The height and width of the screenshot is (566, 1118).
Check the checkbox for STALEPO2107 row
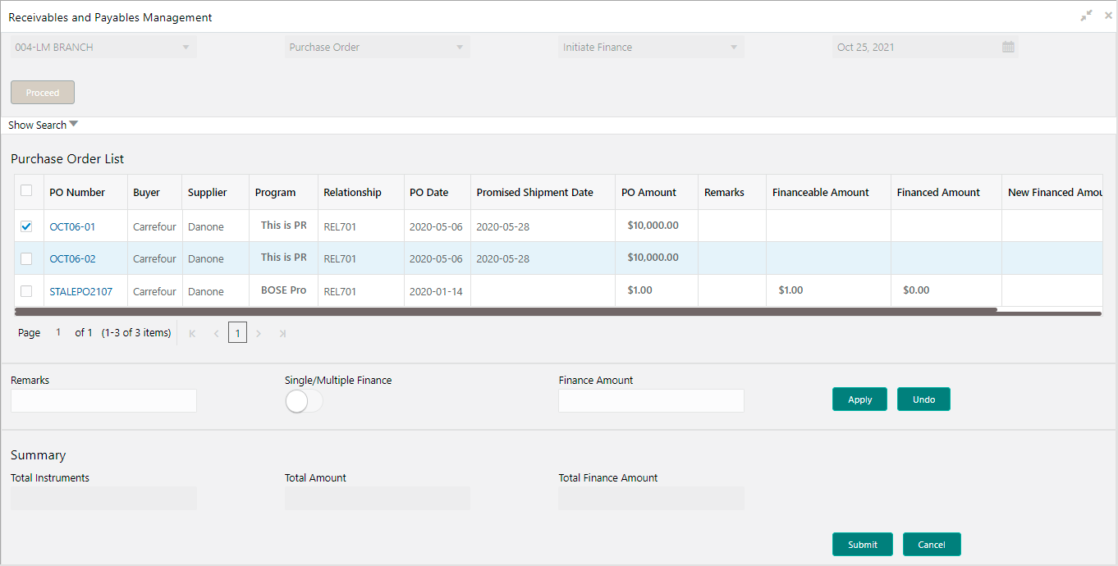point(26,291)
